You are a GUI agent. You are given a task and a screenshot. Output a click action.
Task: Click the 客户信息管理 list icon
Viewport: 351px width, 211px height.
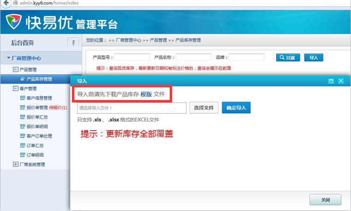coord(23,98)
